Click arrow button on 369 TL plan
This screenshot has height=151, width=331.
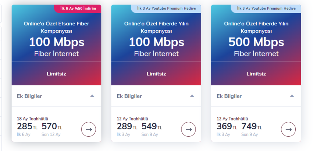click(x=288, y=129)
